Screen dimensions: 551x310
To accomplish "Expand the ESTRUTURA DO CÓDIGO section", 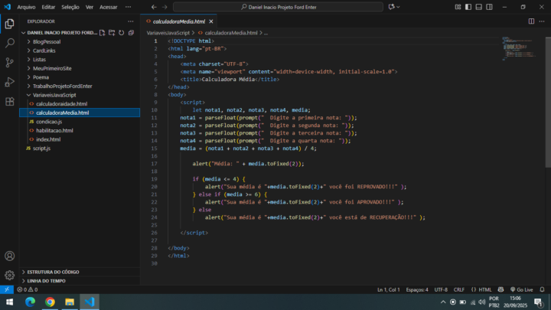I will tap(52, 272).
